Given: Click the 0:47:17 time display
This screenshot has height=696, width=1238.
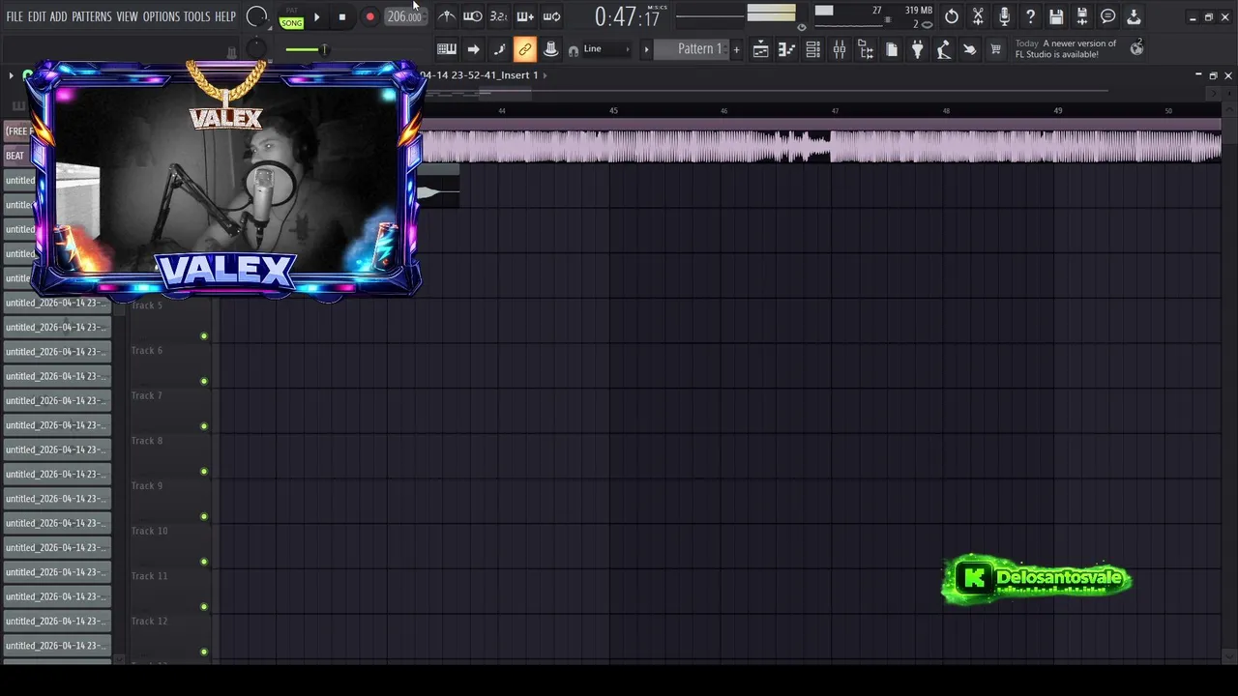Looking at the screenshot, I should pos(627,16).
